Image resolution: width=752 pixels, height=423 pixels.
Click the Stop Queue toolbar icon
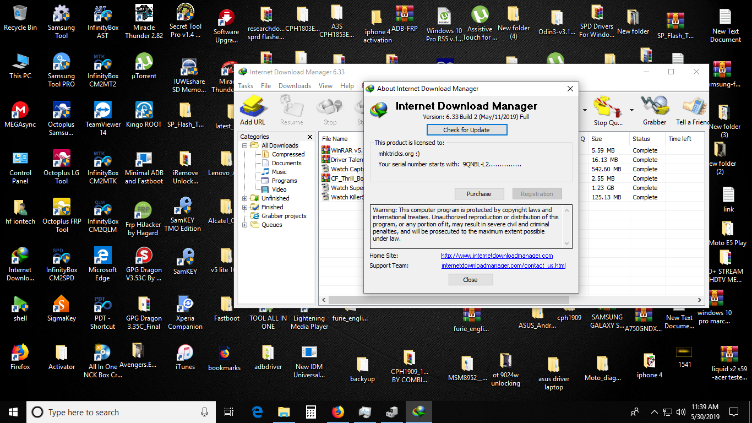(608, 110)
